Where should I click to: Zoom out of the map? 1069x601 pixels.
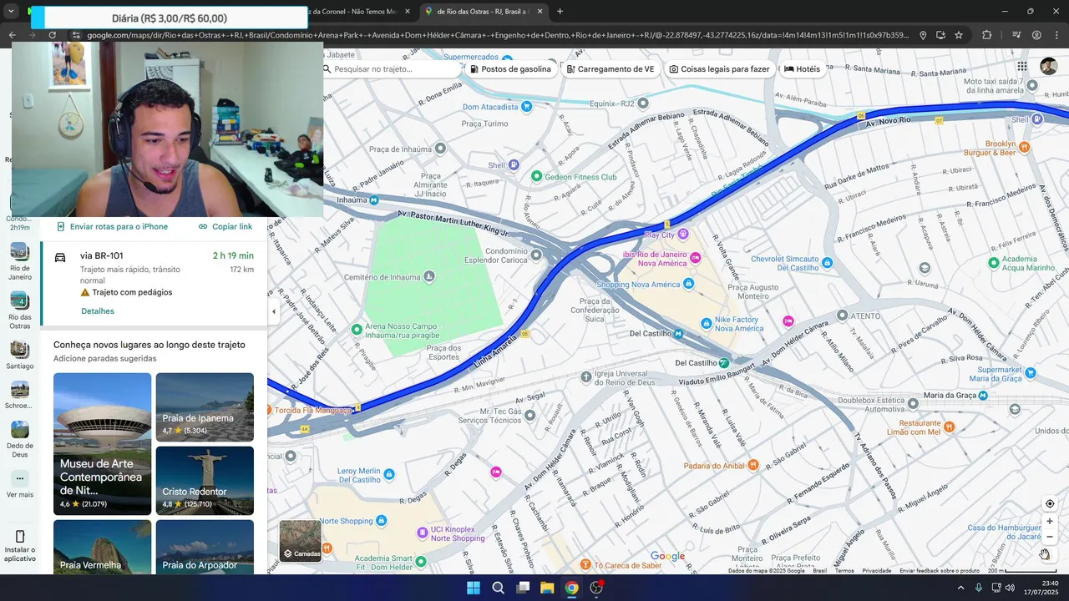point(1050,537)
